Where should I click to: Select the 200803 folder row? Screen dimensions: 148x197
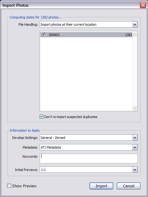[86, 34]
